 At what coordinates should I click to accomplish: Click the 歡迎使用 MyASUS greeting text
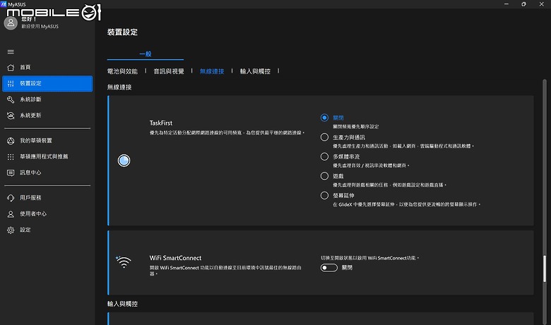[x=40, y=26]
